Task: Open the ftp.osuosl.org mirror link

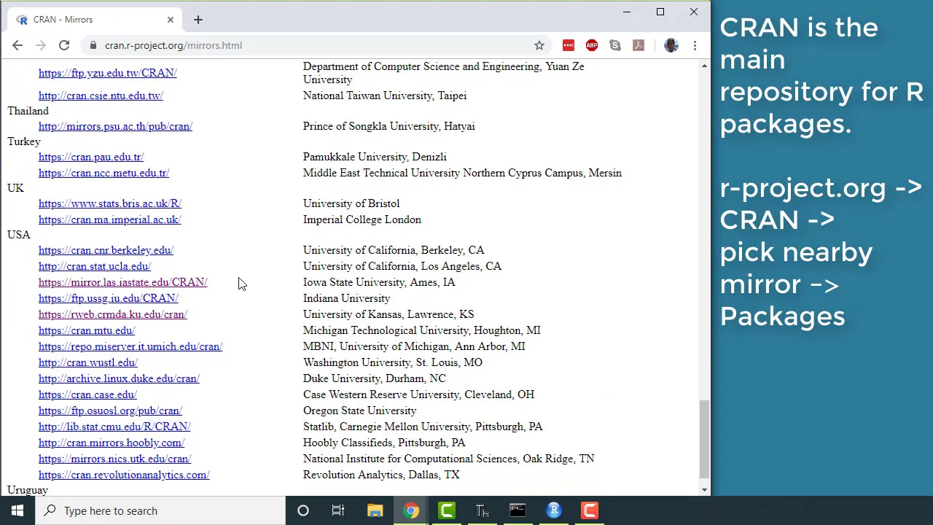Action: [110, 411]
